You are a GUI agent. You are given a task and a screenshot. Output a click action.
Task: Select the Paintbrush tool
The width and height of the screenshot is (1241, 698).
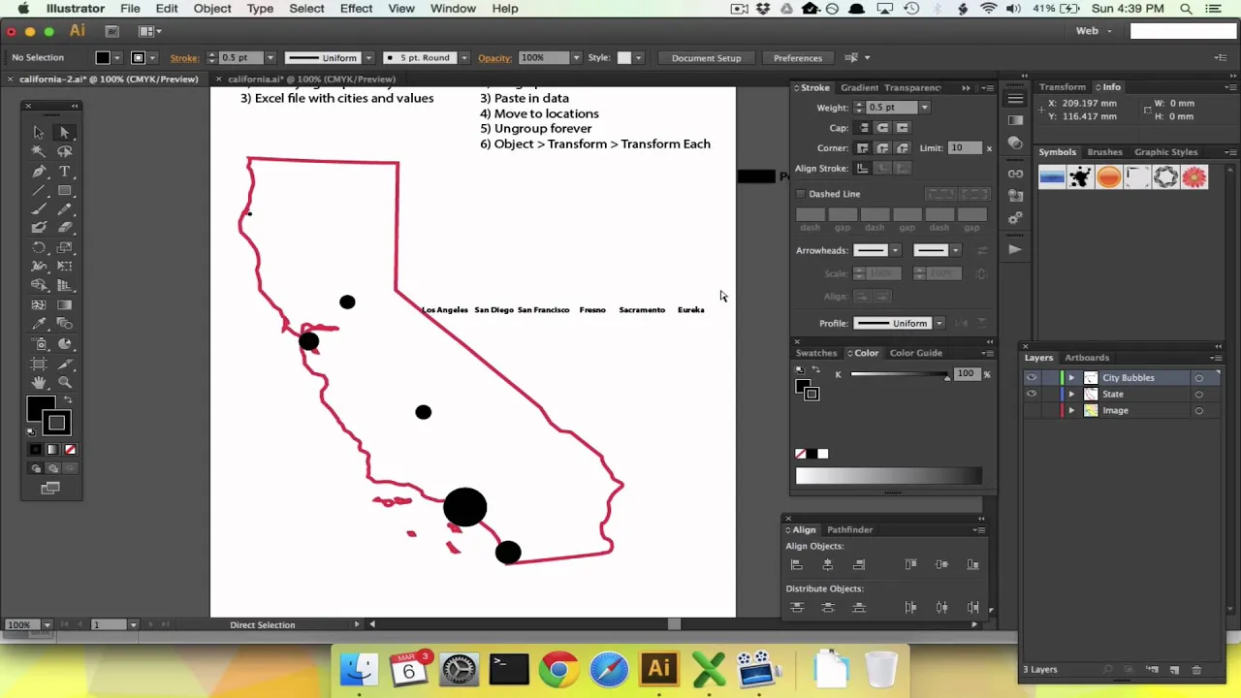pyautogui.click(x=39, y=208)
